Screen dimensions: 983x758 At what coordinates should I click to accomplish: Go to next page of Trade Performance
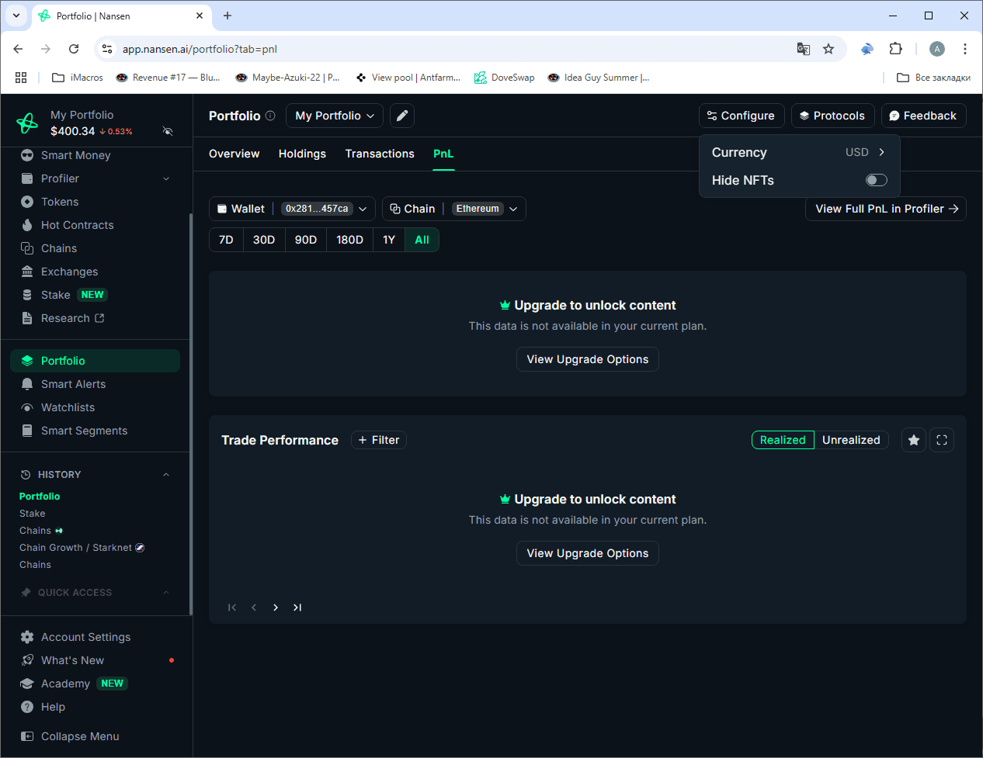coord(276,607)
